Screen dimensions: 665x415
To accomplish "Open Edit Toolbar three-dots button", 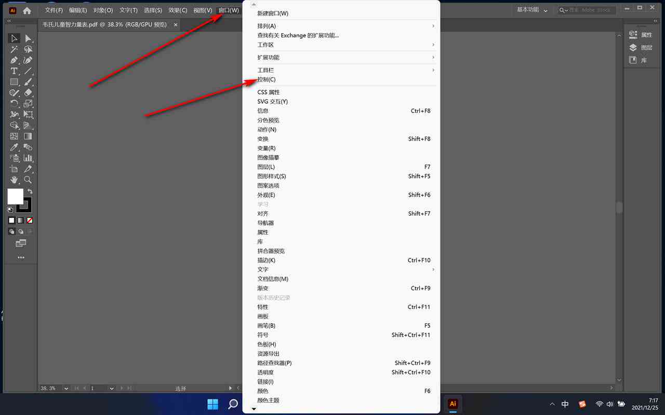I will pos(21,257).
